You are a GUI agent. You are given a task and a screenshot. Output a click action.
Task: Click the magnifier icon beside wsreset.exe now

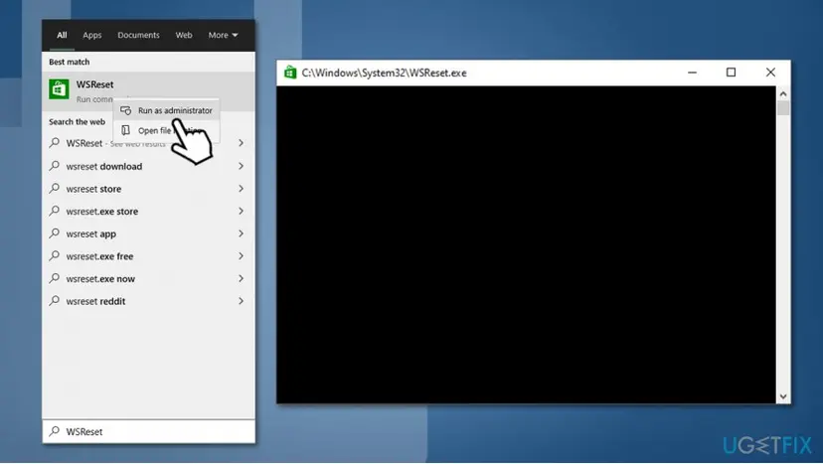(54, 279)
